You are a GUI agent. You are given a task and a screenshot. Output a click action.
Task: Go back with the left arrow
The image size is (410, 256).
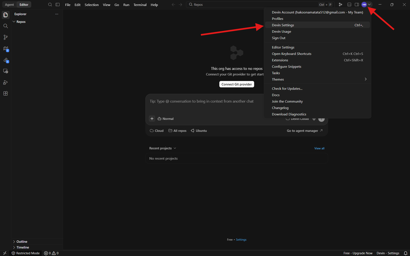[x=173, y=5]
